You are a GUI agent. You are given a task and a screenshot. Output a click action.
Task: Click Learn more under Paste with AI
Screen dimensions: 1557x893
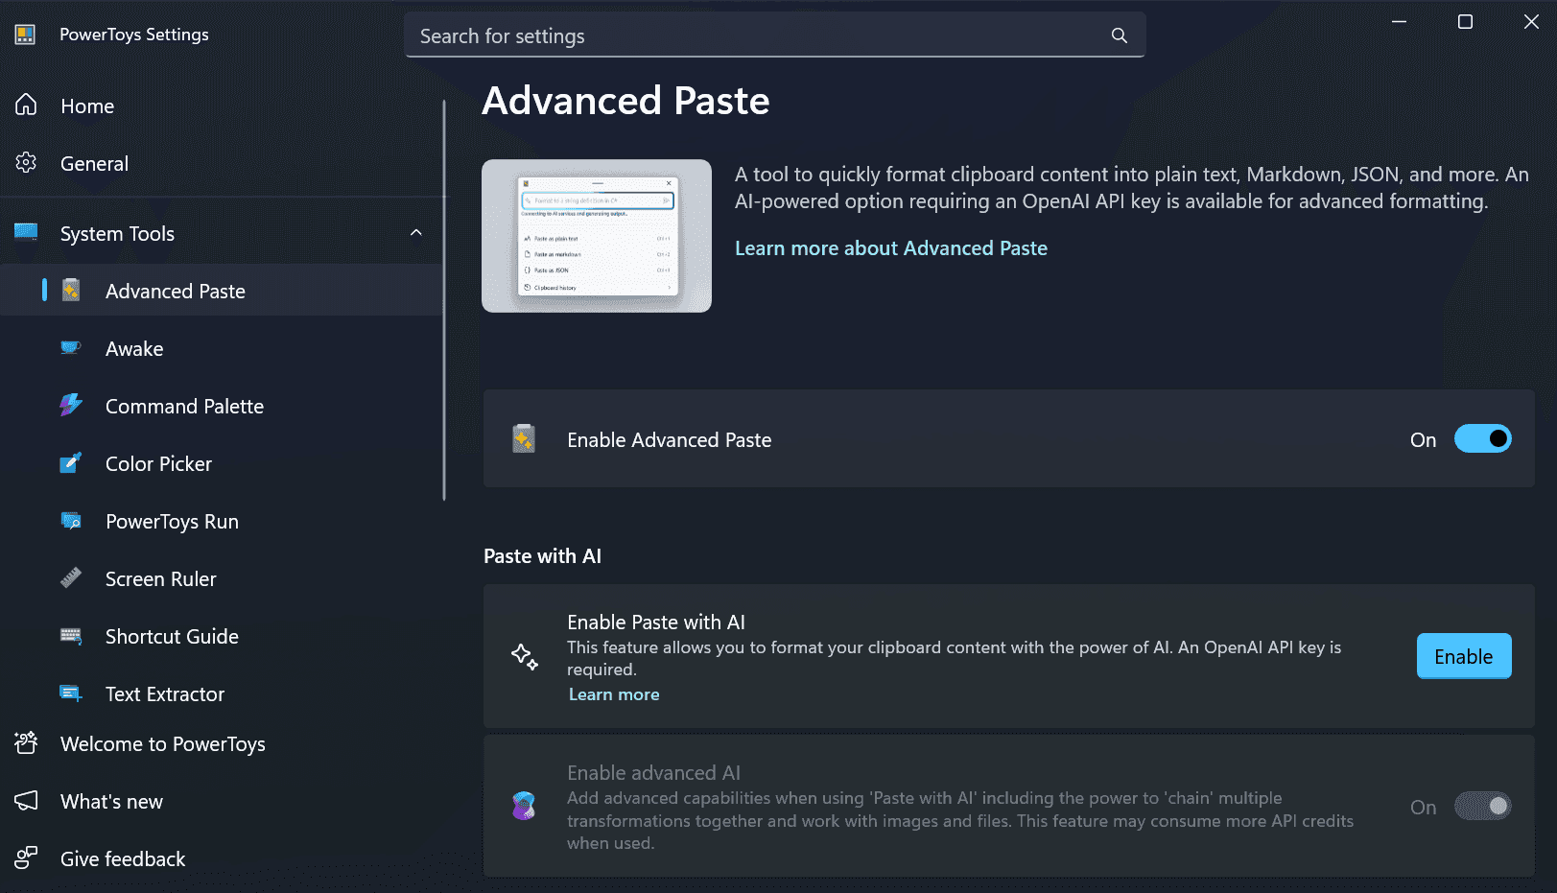point(614,694)
